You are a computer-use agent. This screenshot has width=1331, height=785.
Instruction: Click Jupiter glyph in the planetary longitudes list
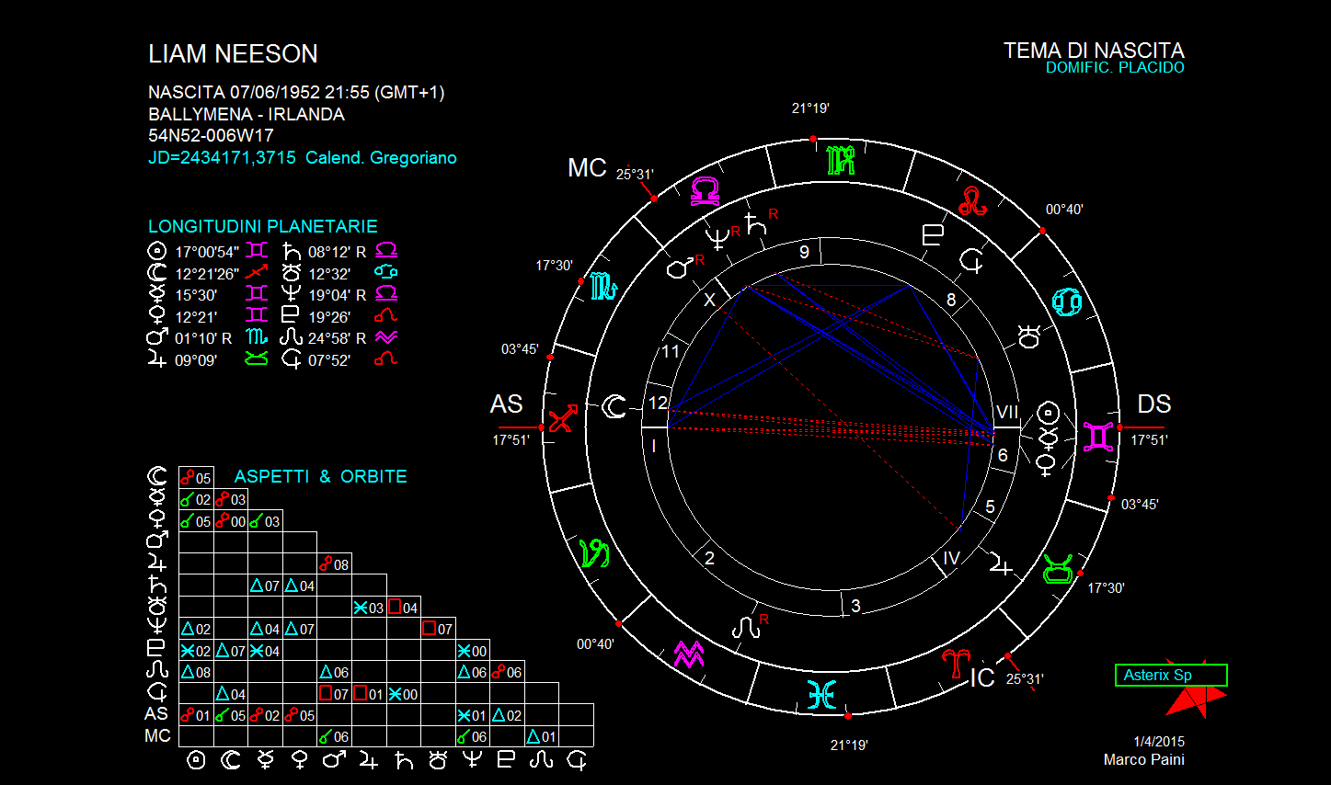(157, 359)
